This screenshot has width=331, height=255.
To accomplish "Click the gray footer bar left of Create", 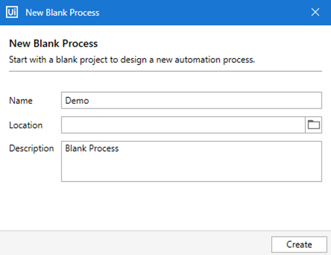I will [x=129, y=243].
